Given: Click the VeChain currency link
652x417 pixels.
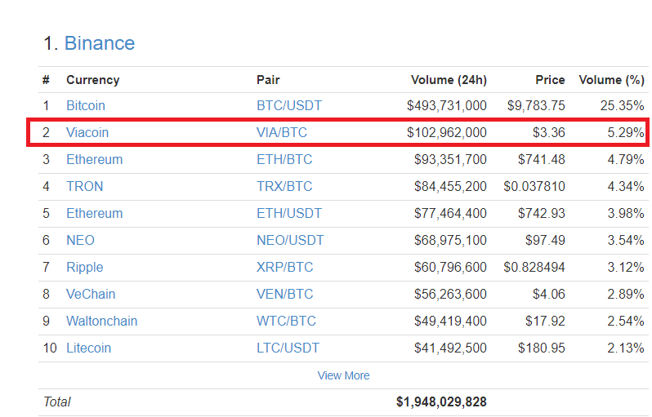Looking at the screenshot, I should tap(91, 294).
